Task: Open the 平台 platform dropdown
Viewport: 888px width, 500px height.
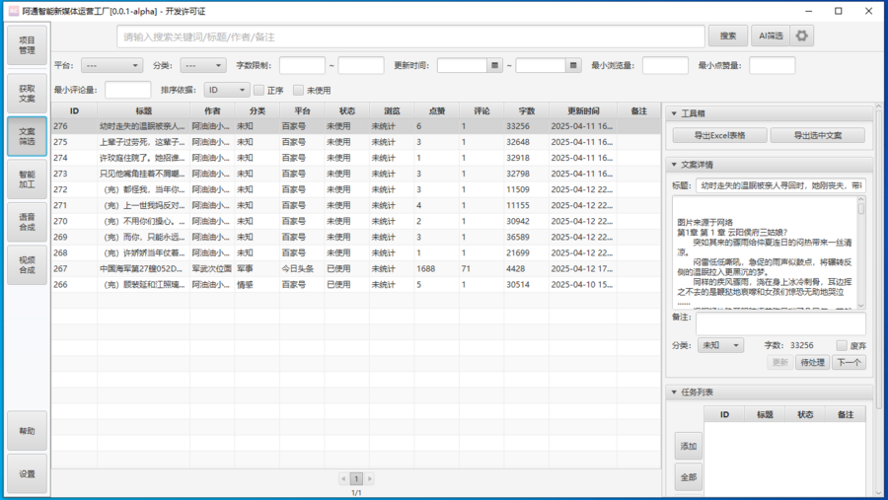Action: 111,66
